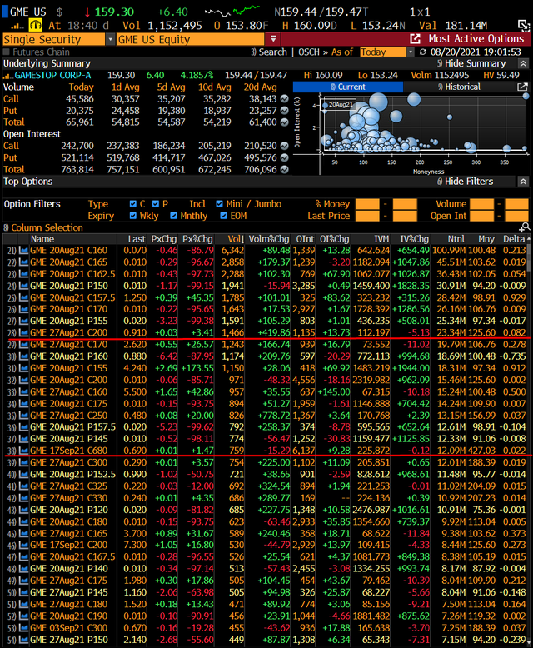
Task: Click GAMESTOP CORP-A security link
Action: pyautogui.click(x=53, y=76)
